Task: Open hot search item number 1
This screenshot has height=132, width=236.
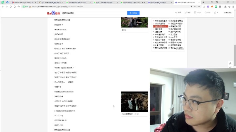Action: 160,21
